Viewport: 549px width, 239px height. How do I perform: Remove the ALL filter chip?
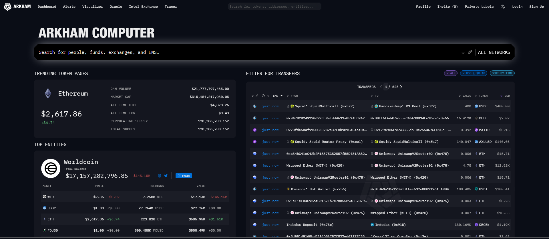pyautogui.click(x=447, y=73)
